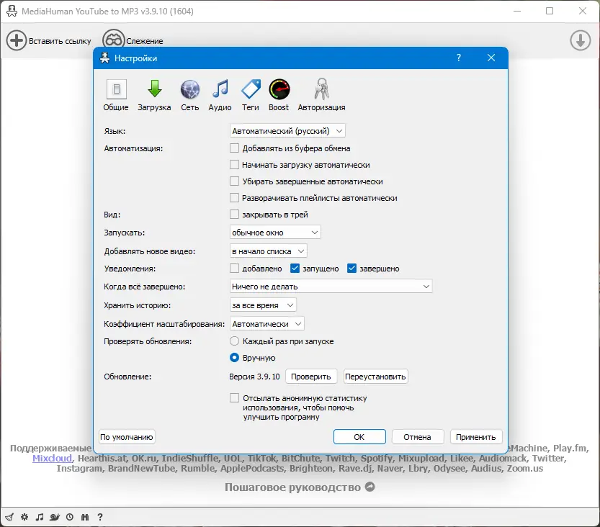The width and height of the screenshot is (600, 527).
Task: Click the По умолчанию button
Action: [x=127, y=437]
